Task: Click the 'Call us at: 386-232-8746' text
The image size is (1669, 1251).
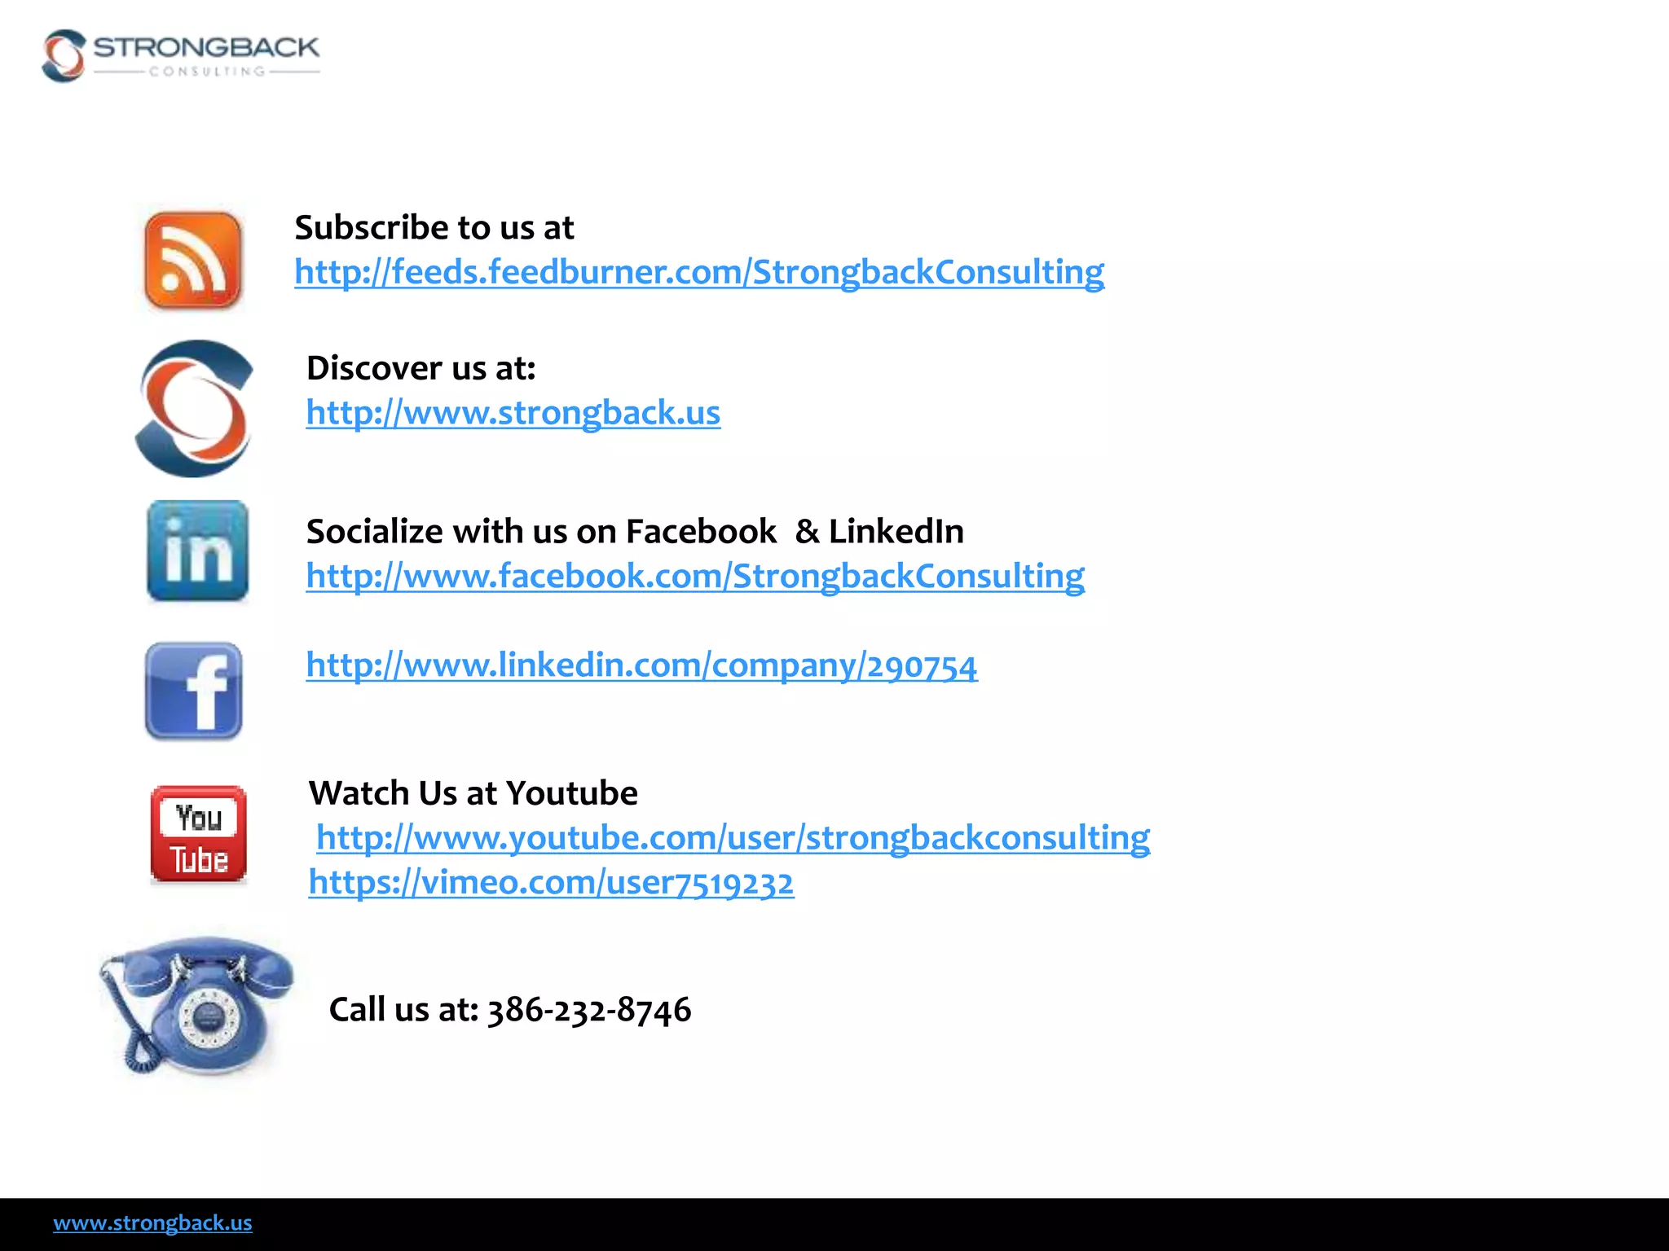Action: [510, 1010]
